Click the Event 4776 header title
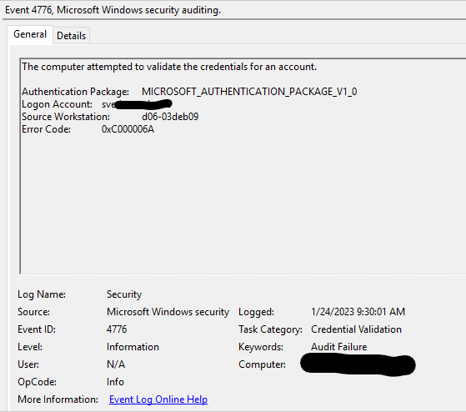 tap(113, 10)
